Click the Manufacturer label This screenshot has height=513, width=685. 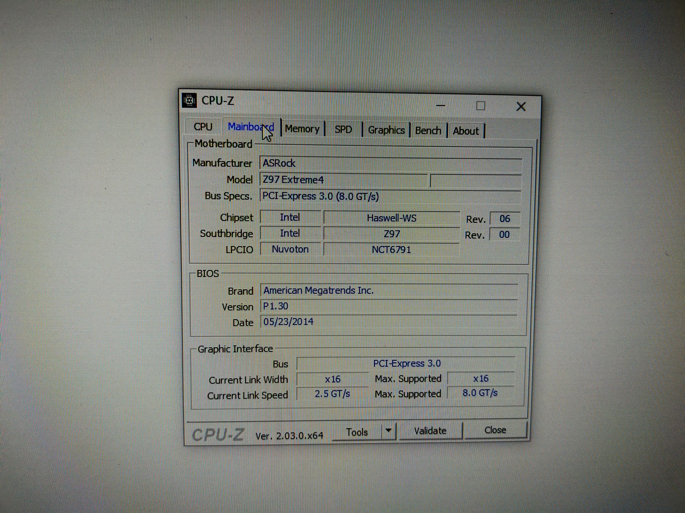[x=222, y=163]
